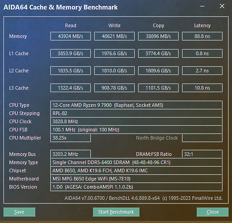Click the CPU Multiplier field 38.25x
232x223 pixels.
pos(71,138)
